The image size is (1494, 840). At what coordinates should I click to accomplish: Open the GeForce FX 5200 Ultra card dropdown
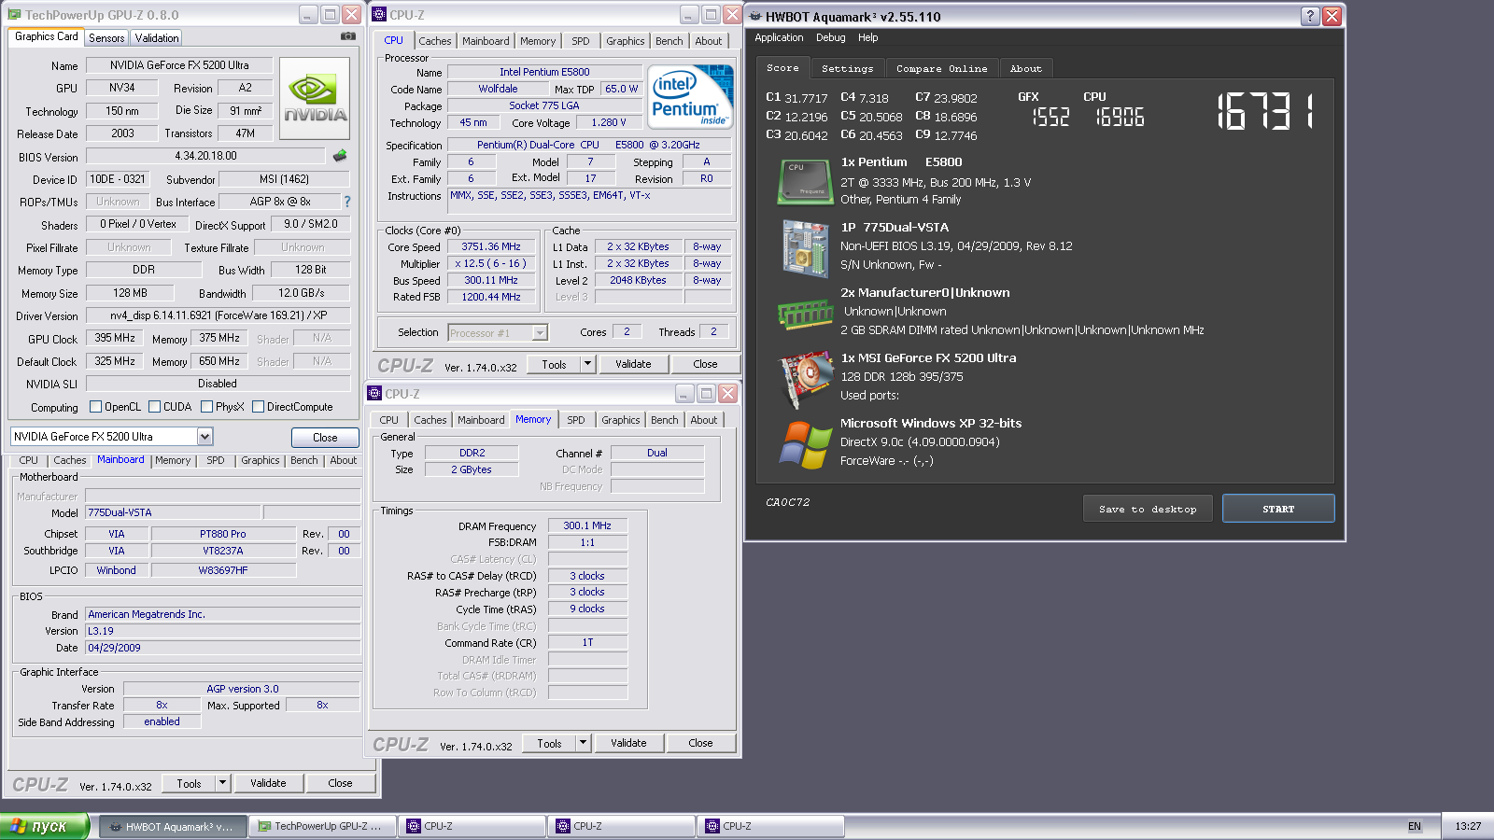point(204,436)
